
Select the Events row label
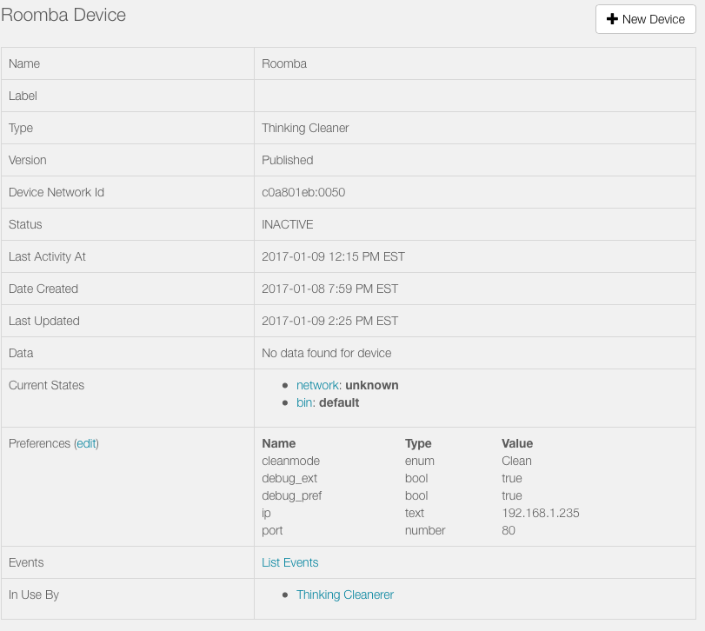tap(26, 562)
